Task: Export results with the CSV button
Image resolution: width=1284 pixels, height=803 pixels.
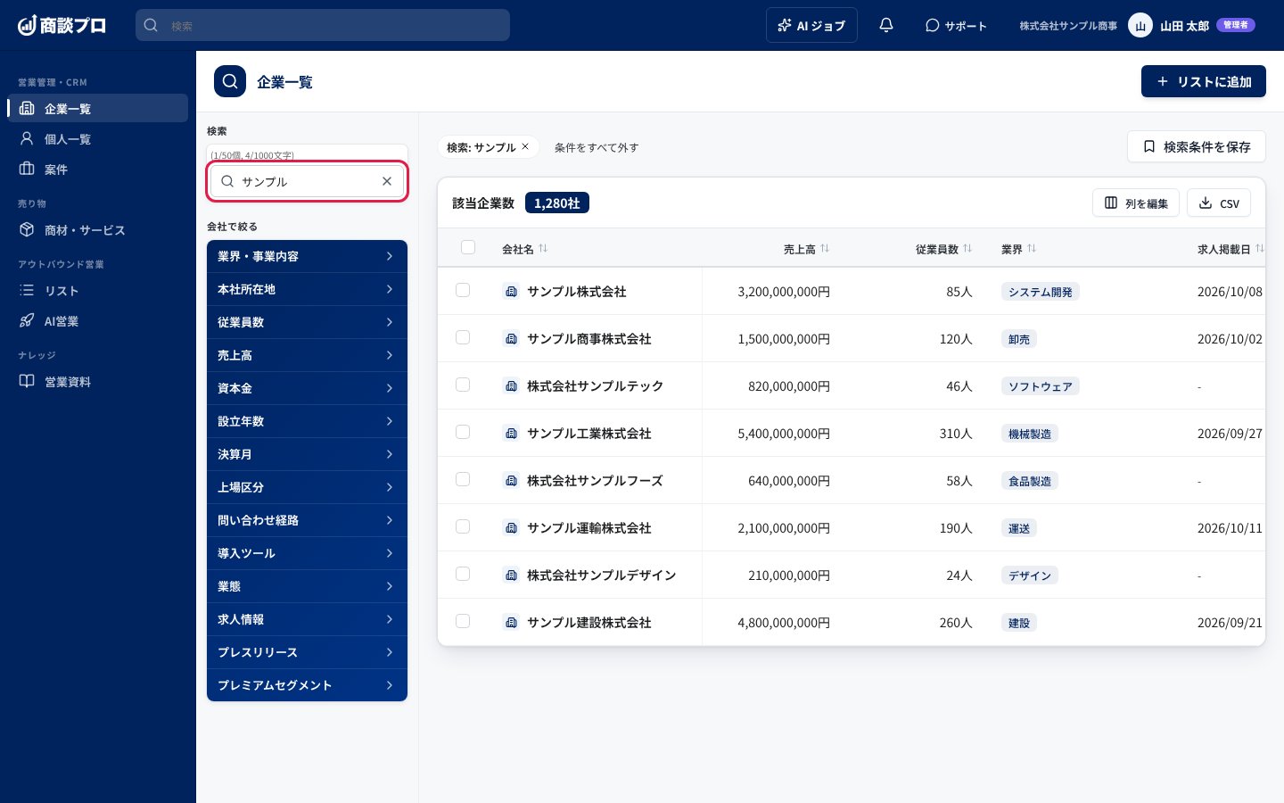Action: coord(1219,203)
